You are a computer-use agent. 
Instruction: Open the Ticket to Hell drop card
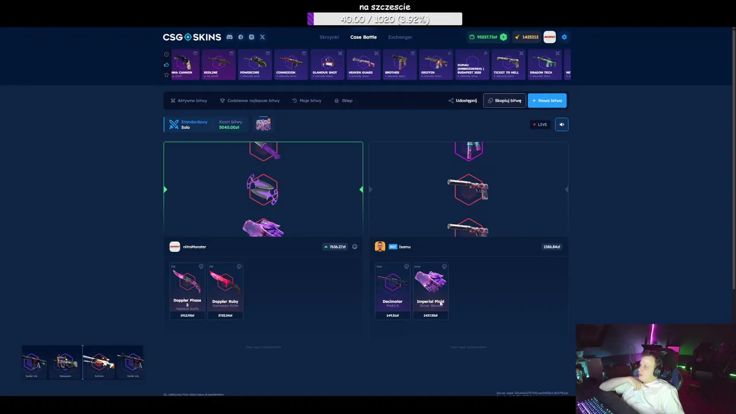(x=507, y=64)
